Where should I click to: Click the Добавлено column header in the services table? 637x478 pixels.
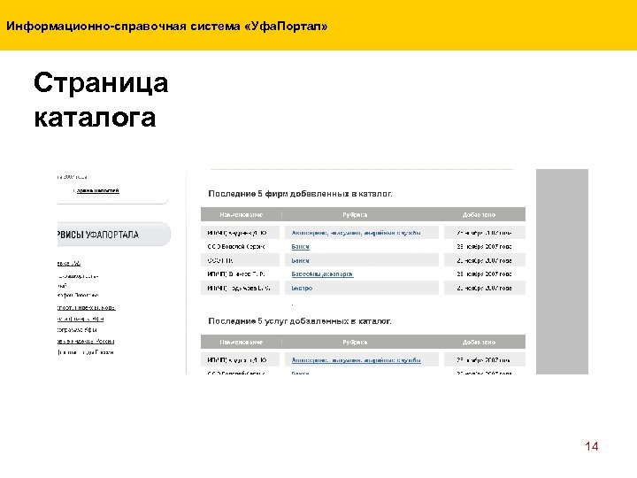[x=479, y=343]
